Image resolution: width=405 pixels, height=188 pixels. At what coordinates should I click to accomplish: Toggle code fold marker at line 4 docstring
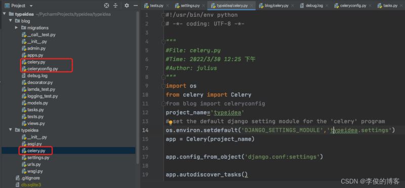(x=163, y=41)
